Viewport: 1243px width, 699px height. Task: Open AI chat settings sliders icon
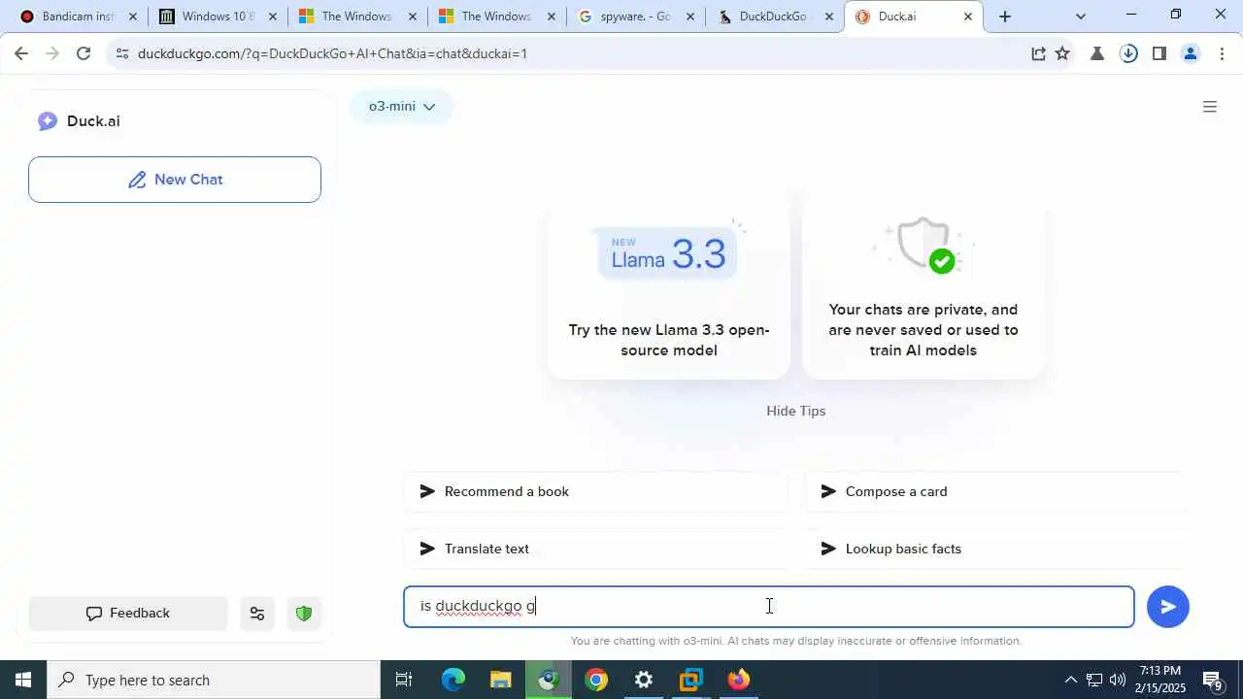[257, 614]
